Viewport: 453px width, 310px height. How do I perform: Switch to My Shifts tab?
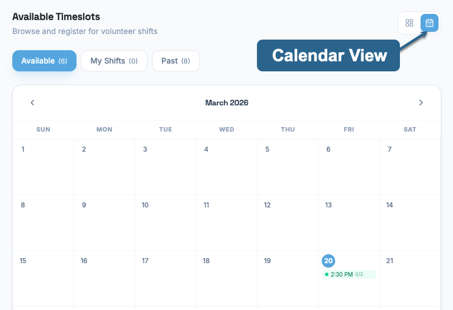[x=114, y=61]
